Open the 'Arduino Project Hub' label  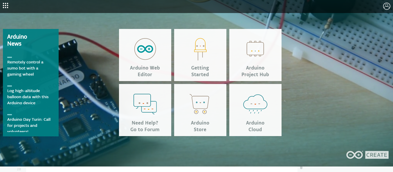(255, 71)
